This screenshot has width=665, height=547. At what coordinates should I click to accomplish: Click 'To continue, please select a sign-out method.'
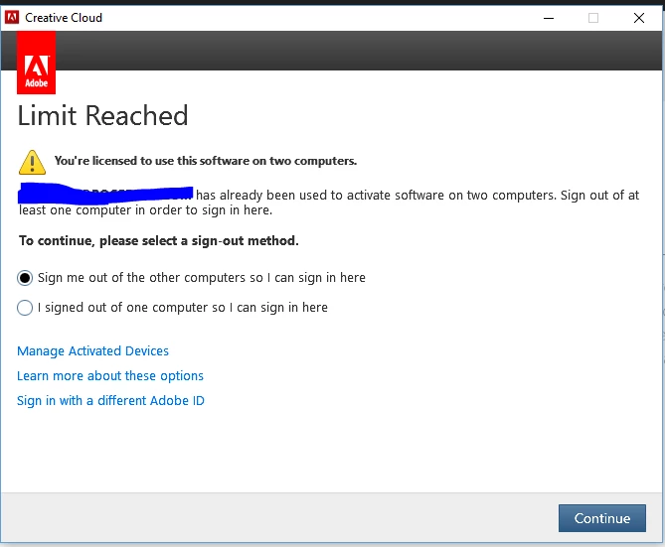(159, 240)
